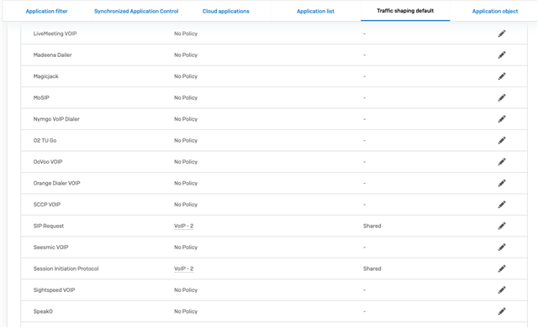Click the Nymgo VoIP Dialer name
The height and width of the screenshot is (328, 538).
point(56,119)
